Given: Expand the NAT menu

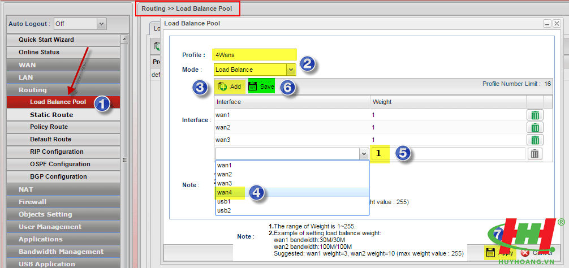Looking at the screenshot, I should [63, 189].
